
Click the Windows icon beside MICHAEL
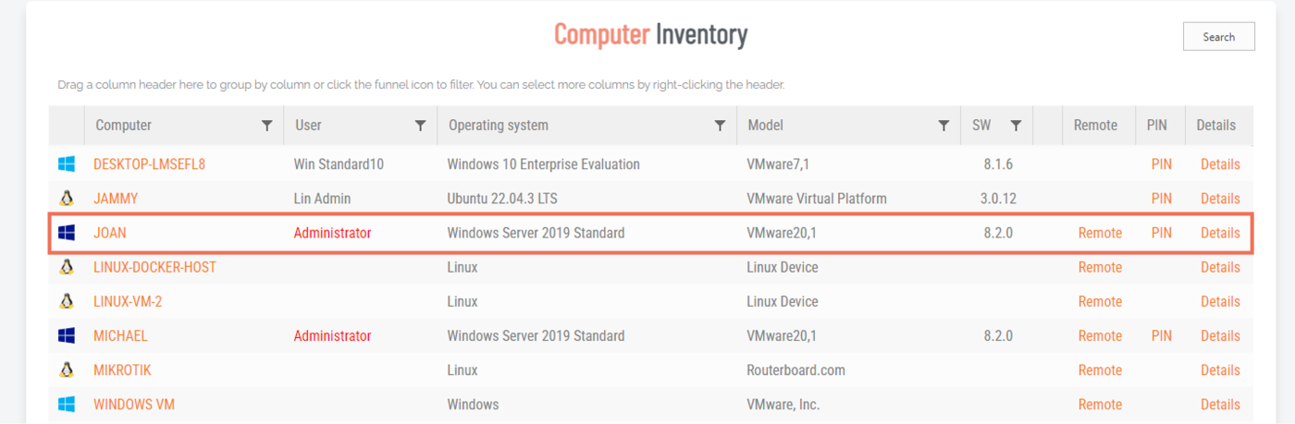click(x=67, y=335)
